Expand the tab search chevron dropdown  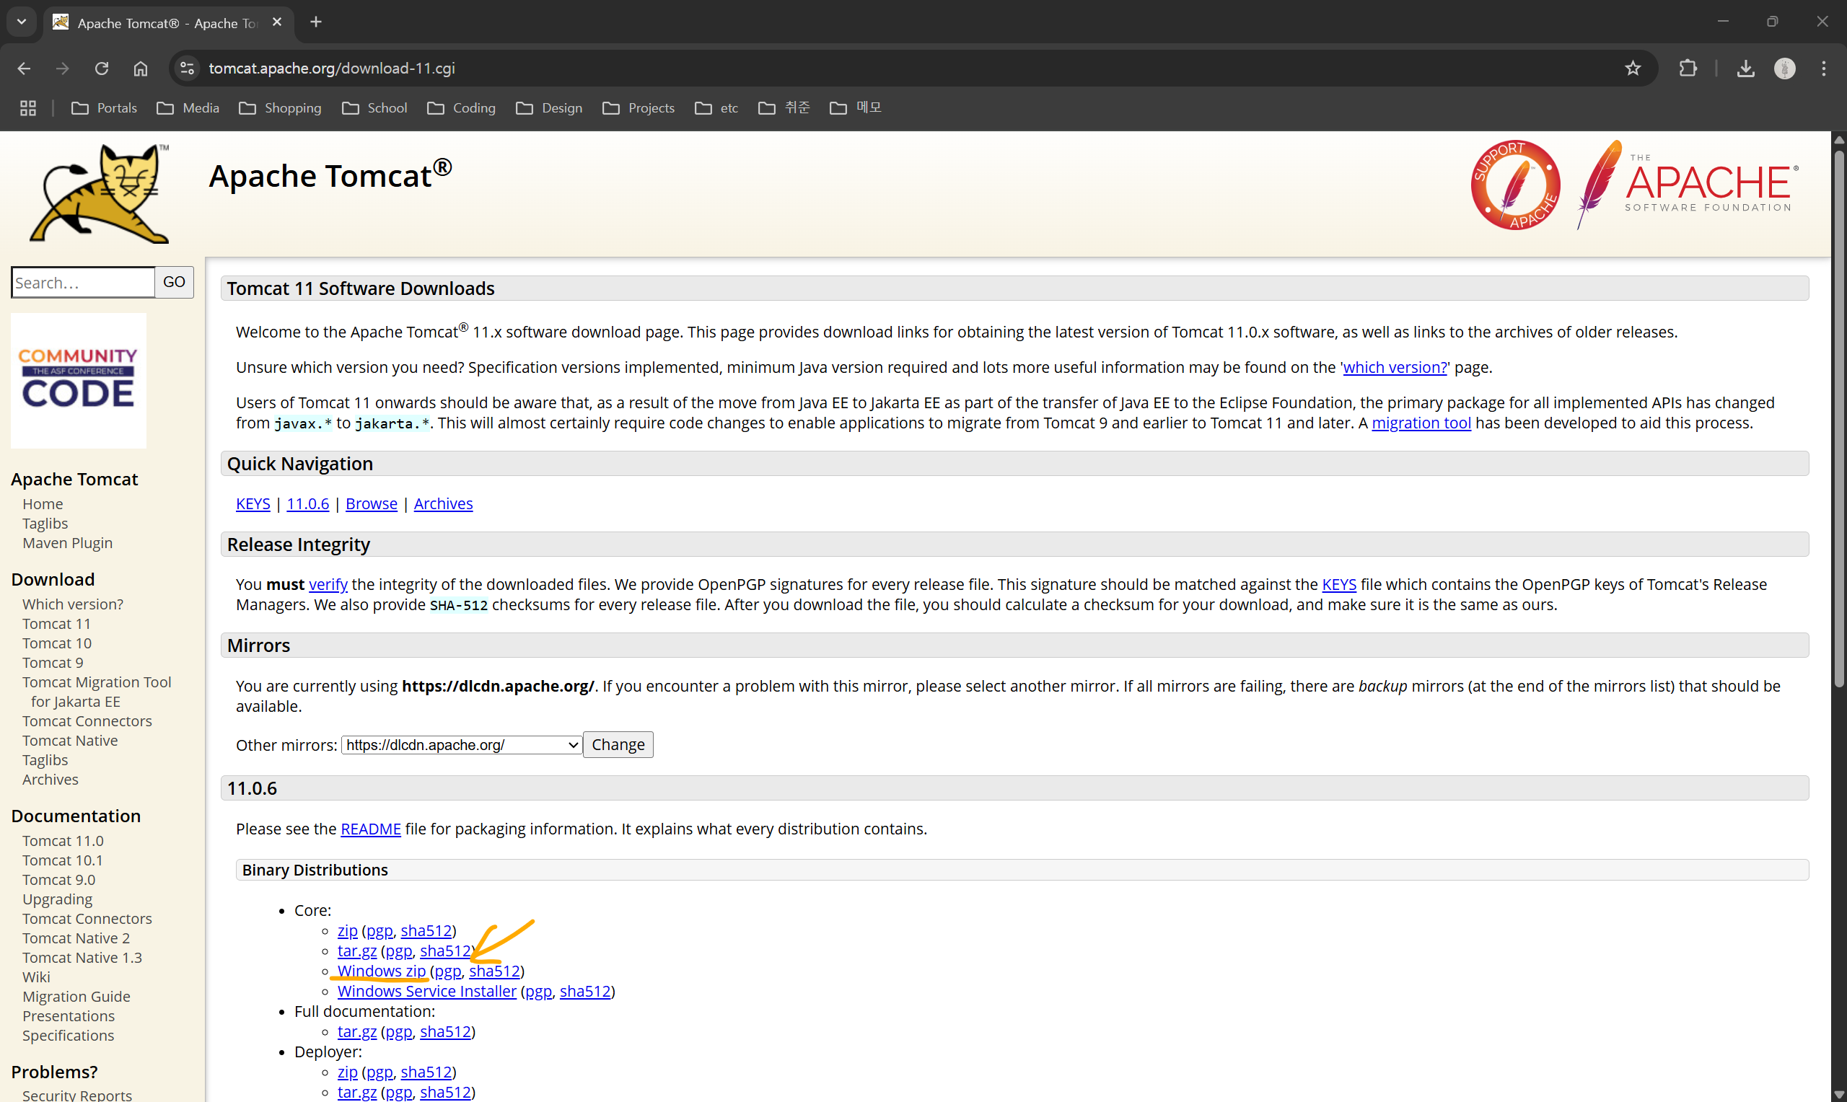pyautogui.click(x=22, y=22)
